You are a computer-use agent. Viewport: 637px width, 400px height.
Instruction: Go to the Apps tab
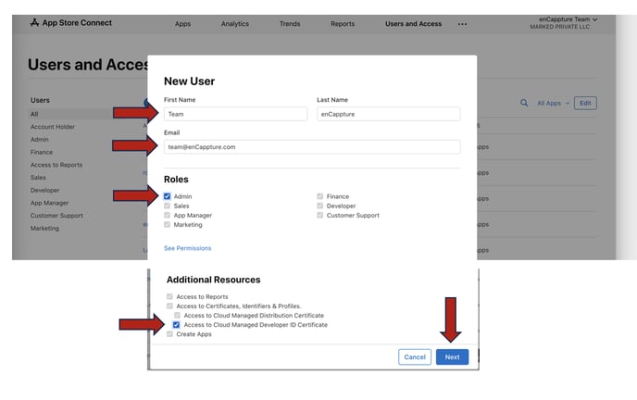point(182,24)
